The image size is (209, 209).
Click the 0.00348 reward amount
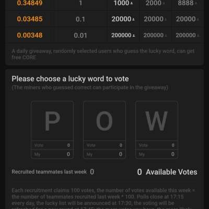coord(30,35)
